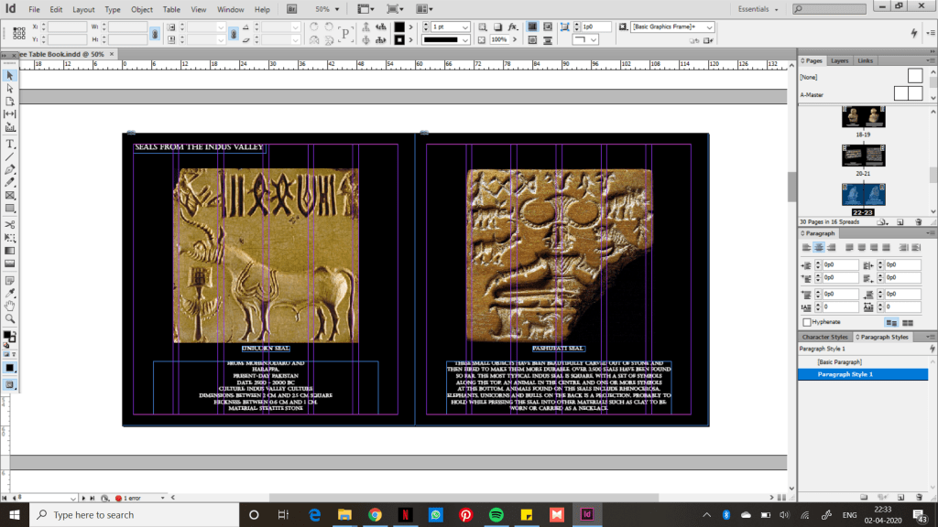This screenshot has width=938, height=527.
Task: Pick the Pen tool in toolbox
Action: (x=10, y=170)
